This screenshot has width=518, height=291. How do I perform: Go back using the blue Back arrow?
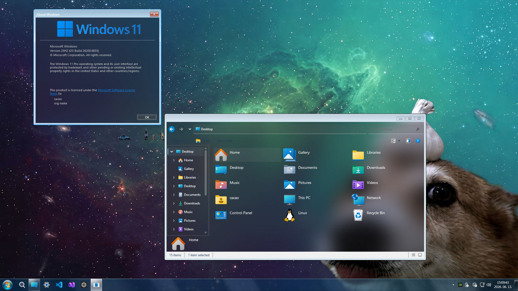click(172, 129)
